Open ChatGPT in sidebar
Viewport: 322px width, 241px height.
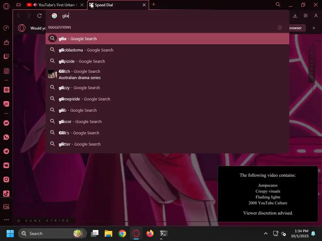point(6,90)
